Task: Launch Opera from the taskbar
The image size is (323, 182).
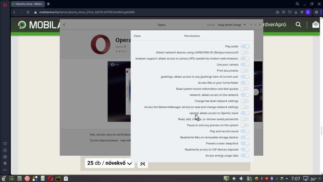Action: pyautogui.click(x=50, y=178)
